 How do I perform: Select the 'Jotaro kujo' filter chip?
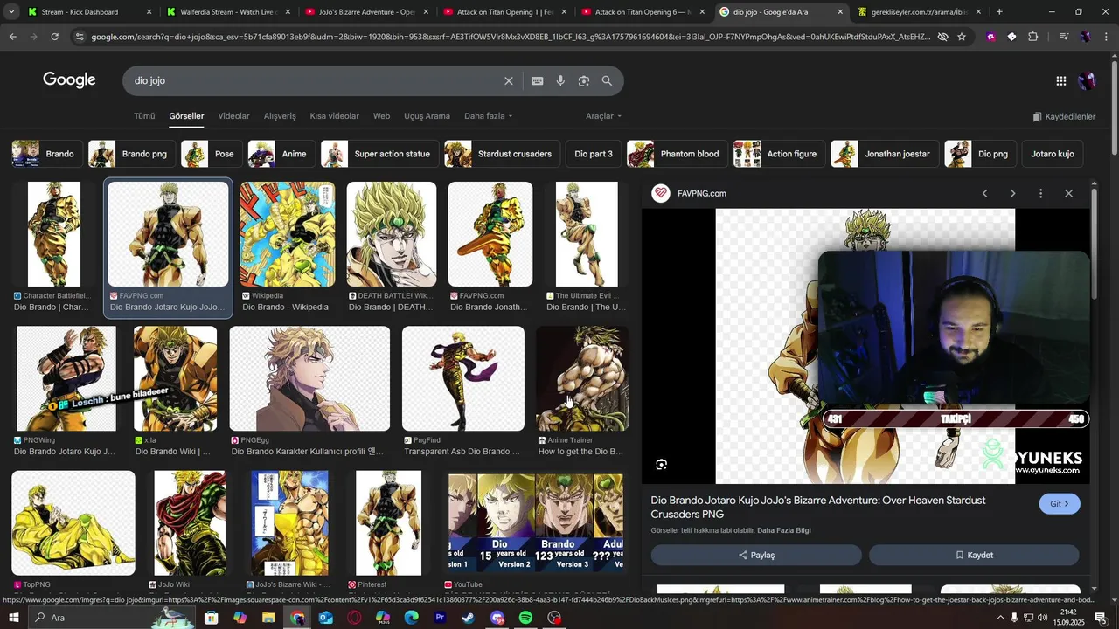(x=1052, y=154)
